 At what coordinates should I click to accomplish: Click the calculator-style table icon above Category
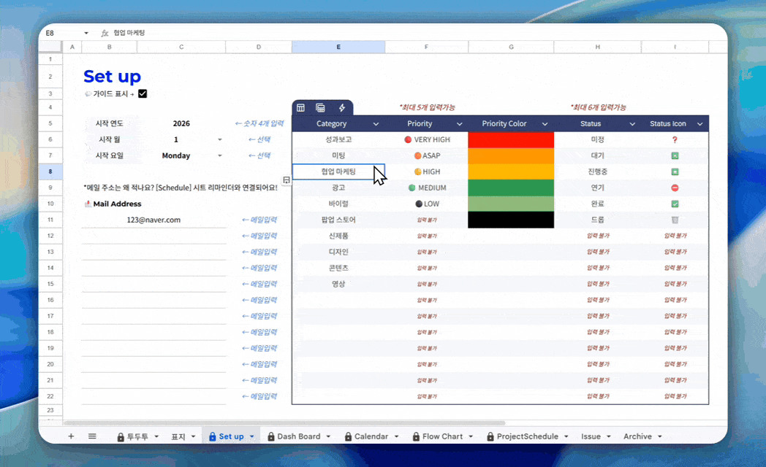pyautogui.click(x=320, y=108)
